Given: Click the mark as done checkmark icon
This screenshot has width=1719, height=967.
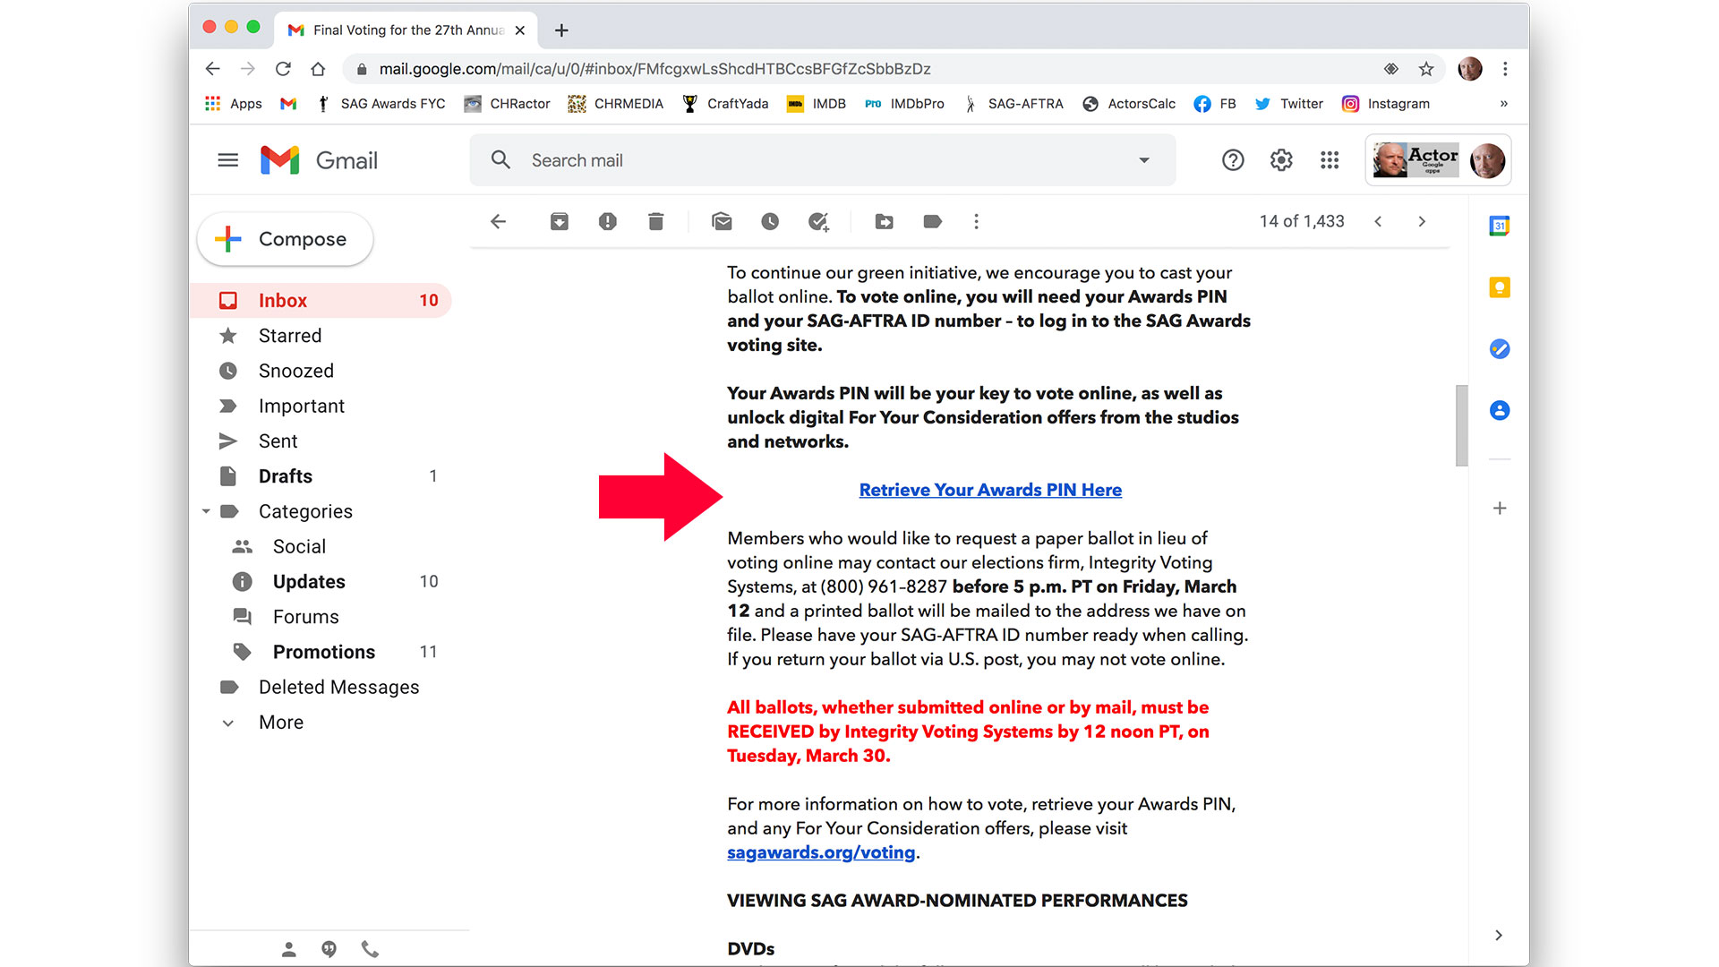Looking at the screenshot, I should click(x=818, y=222).
